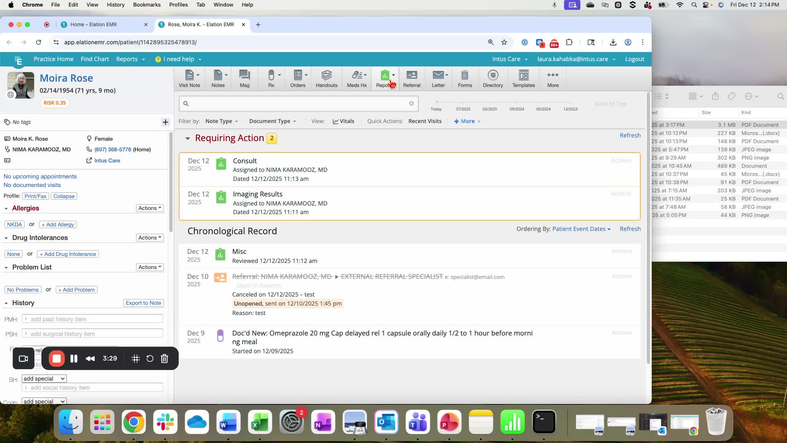Click the Collapse profile button
The image size is (787, 443).
coord(64,196)
